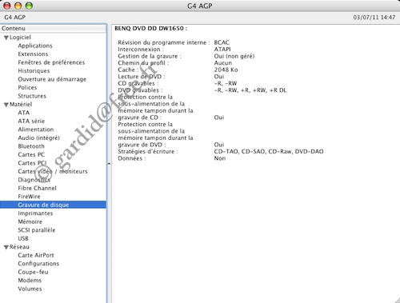
Task: Click the Matériel category label
Action: click(x=21, y=105)
